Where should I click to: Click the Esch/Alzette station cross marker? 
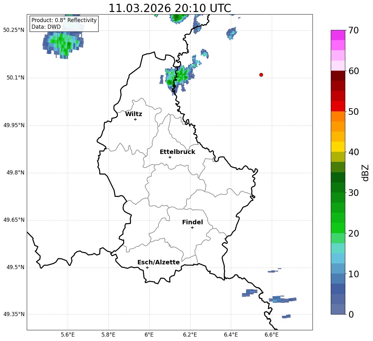click(147, 268)
